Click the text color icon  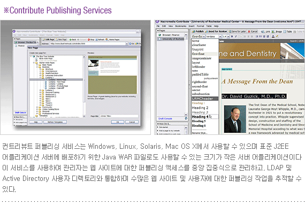pos(273,36)
